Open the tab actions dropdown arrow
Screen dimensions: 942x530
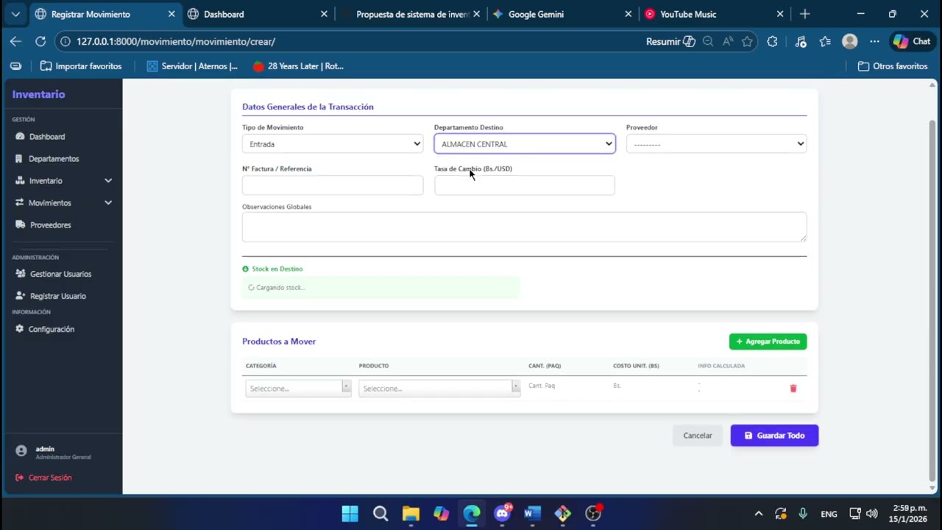point(15,14)
